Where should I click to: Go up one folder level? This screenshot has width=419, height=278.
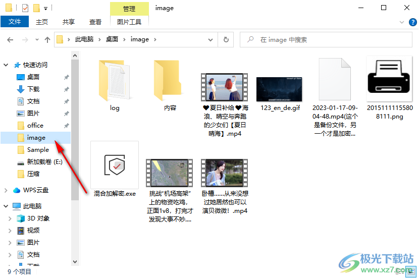point(47,40)
